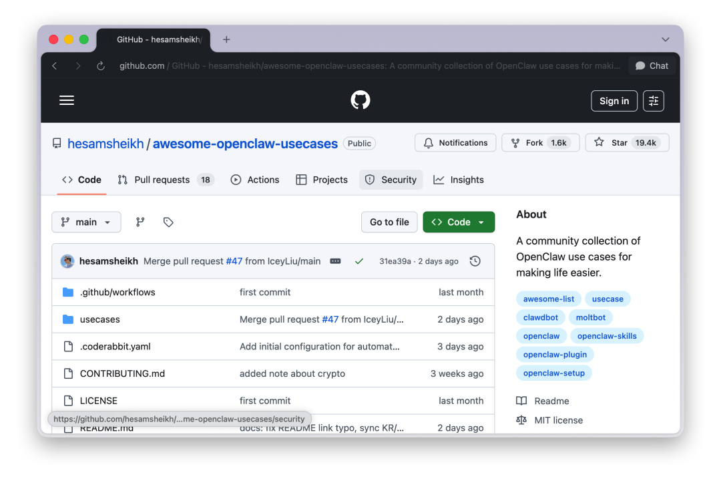Open the .github/workflows folder
This screenshot has width=721, height=487.
(117, 292)
